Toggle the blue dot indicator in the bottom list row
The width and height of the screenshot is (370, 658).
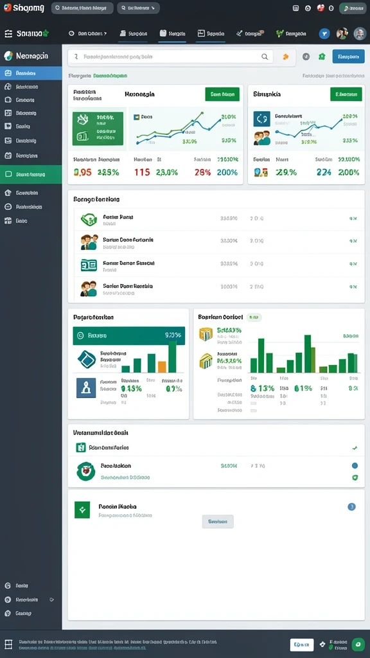coord(355,466)
